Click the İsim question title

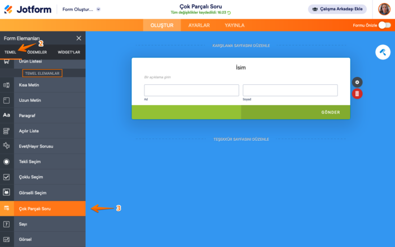241,68
